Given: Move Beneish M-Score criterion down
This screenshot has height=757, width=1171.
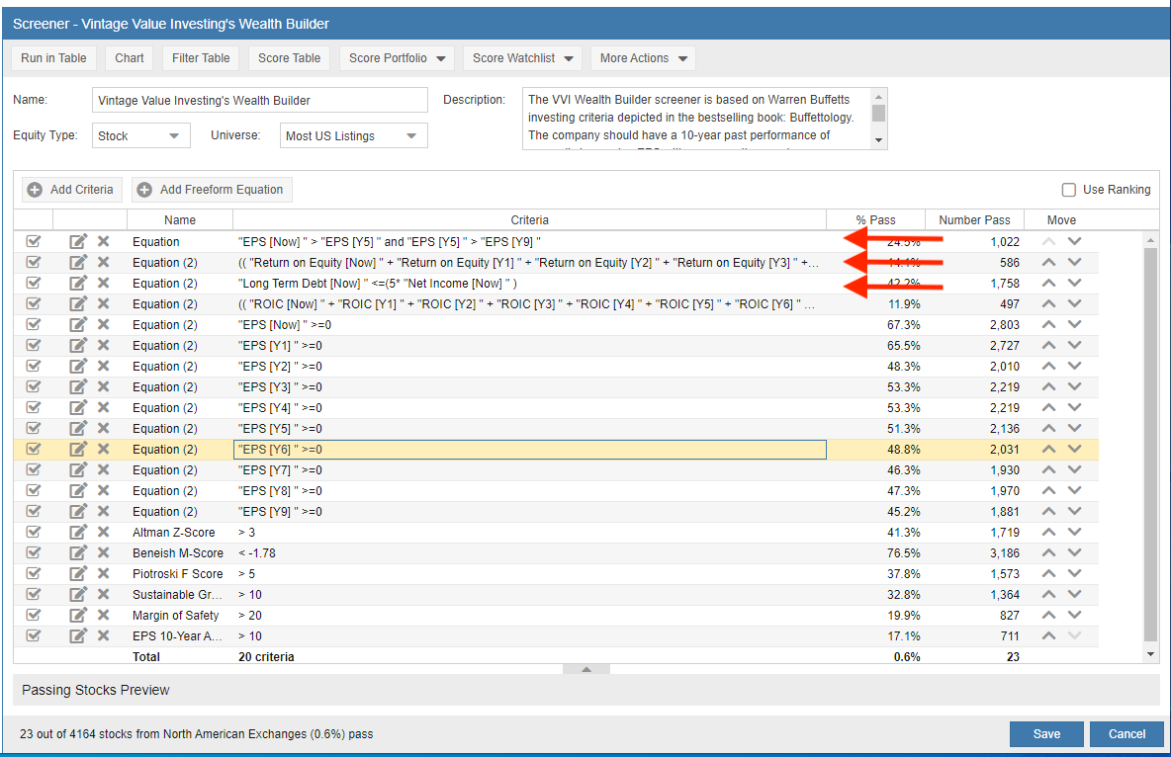Looking at the screenshot, I should (x=1075, y=553).
